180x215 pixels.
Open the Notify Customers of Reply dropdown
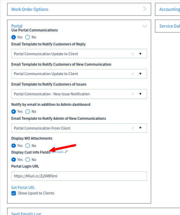tap(140, 54)
